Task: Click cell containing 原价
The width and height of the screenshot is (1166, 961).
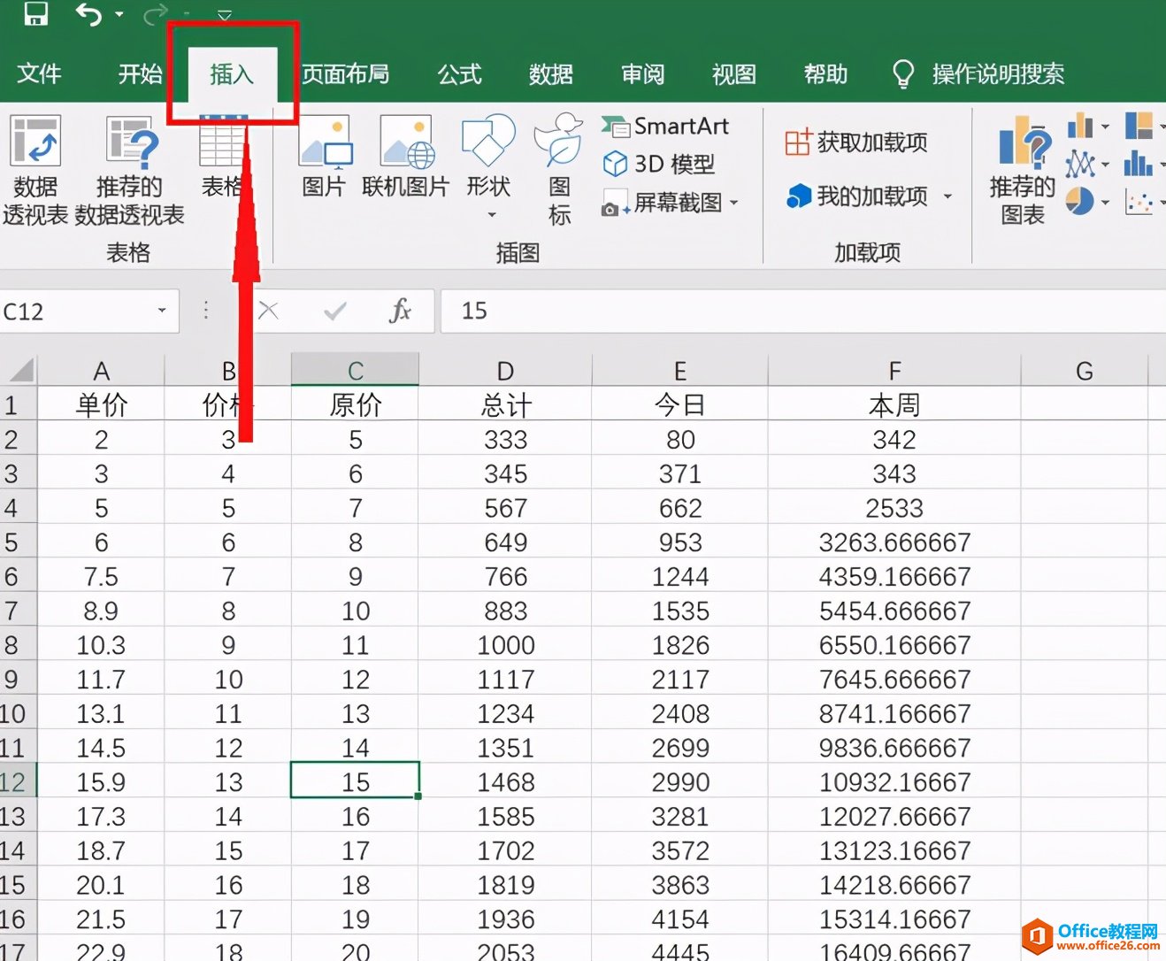Action: pos(356,404)
